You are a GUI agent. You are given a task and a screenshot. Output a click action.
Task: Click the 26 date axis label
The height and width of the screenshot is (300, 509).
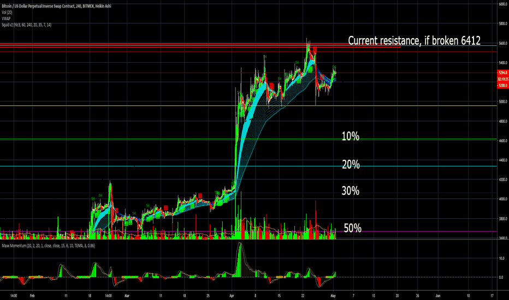(x=417, y=296)
